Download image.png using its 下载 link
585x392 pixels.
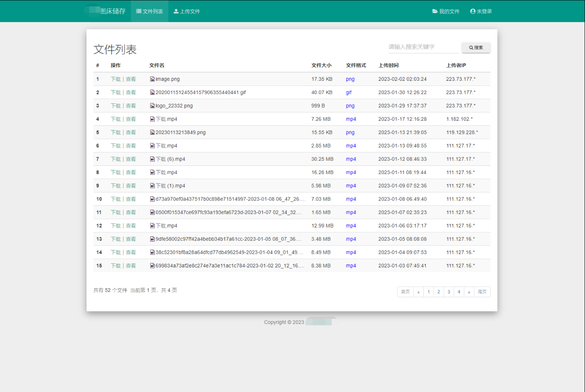coord(116,79)
